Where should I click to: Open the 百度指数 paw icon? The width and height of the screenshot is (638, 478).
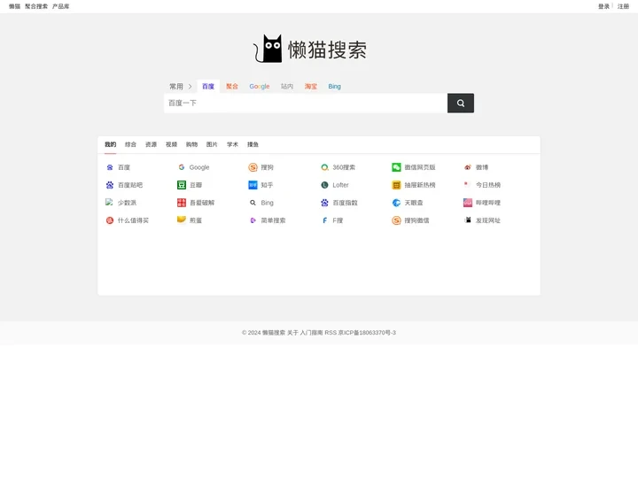click(324, 203)
